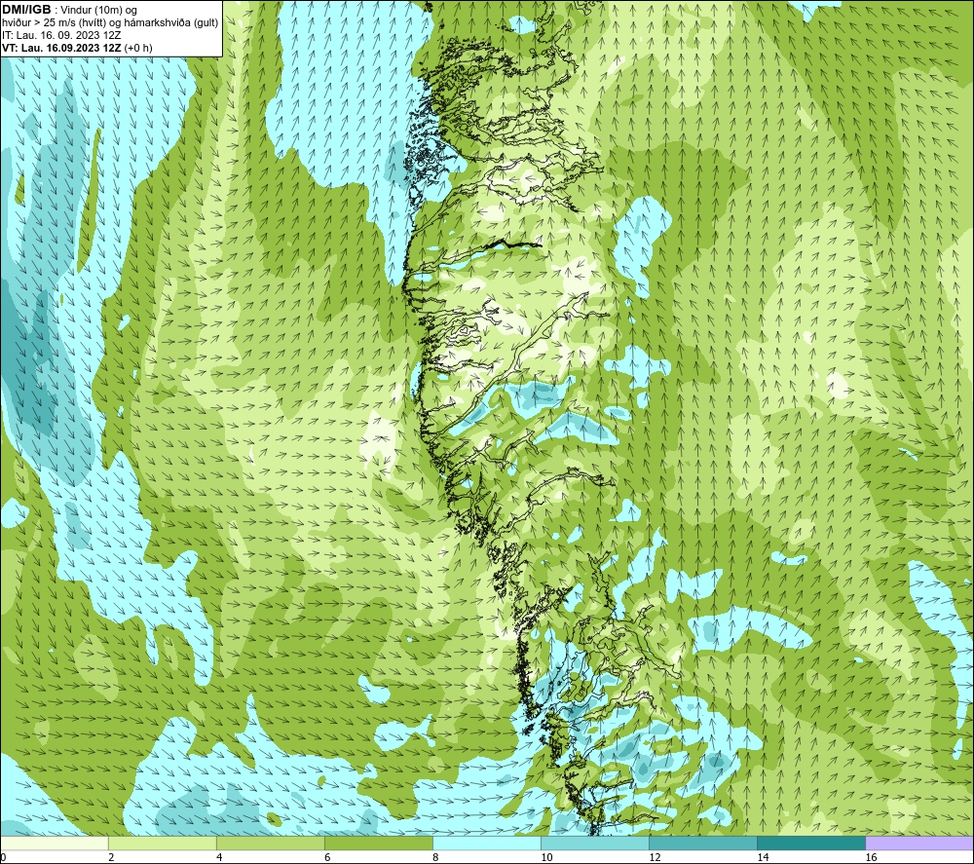Click the 'hviður > 25 m/s (hvítt)' line

click(x=52, y=22)
